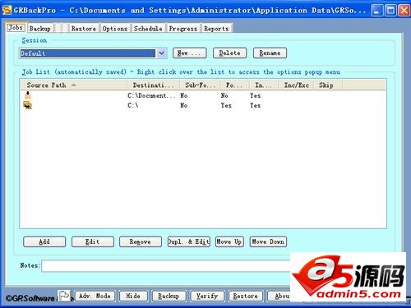
Task: Rename the current session
Action: [x=270, y=53]
